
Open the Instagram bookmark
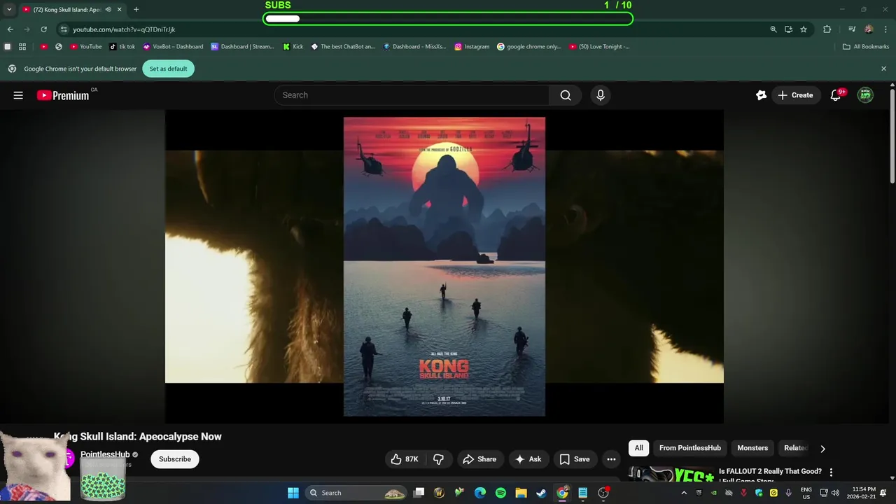(x=472, y=47)
